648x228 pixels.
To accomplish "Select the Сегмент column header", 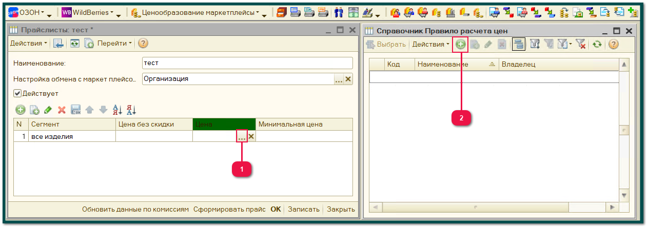I will click(72, 125).
